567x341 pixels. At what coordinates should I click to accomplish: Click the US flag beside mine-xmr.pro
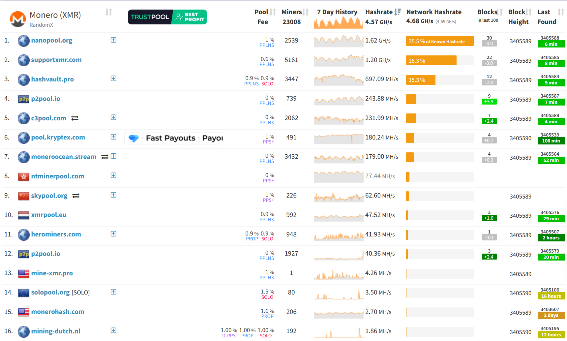[x=24, y=274]
